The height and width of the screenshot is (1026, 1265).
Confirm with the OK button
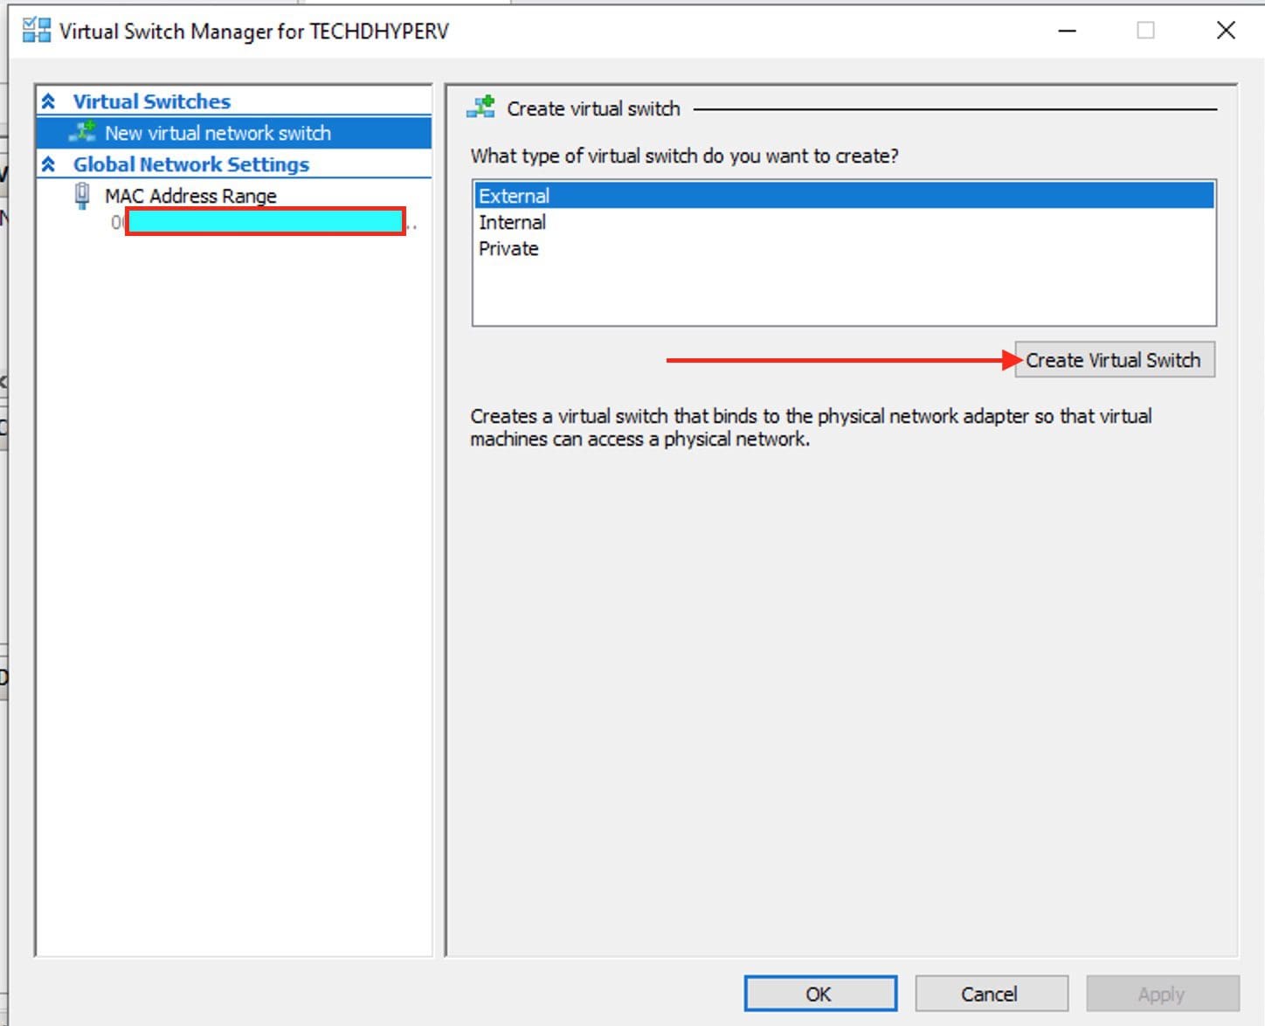pos(819,994)
